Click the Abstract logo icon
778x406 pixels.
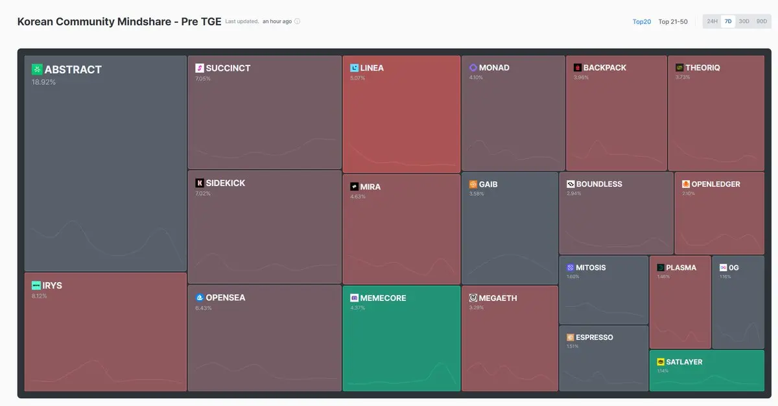(x=37, y=69)
